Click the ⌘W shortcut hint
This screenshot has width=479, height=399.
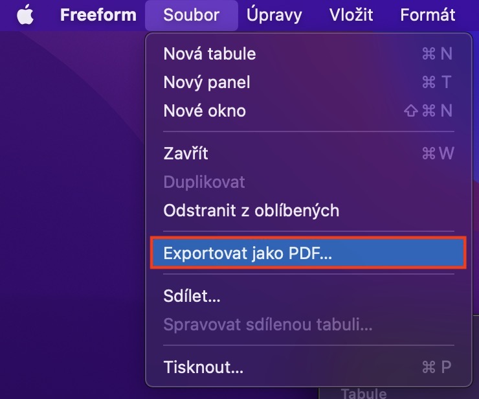click(437, 154)
